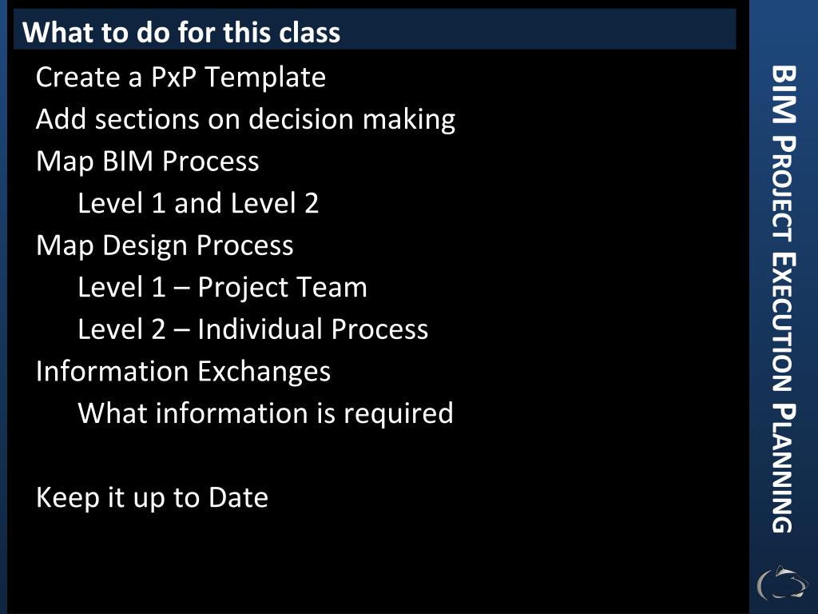Image resolution: width=818 pixels, height=614 pixels.
Task: Click the word 'Project' in the sidebar banner
Action: (784, 189)
